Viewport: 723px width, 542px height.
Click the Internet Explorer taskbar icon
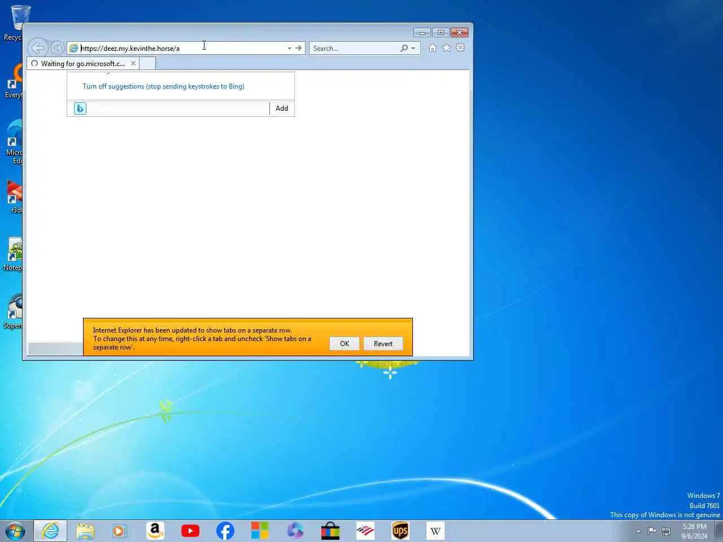point(50,531)
